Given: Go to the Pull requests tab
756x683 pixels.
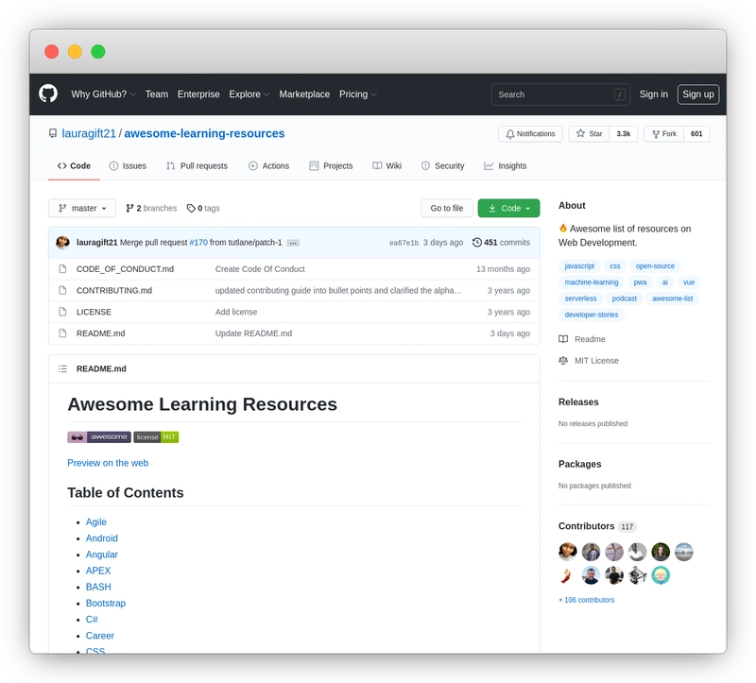Looking at the screenshot, I should (197, 166).
